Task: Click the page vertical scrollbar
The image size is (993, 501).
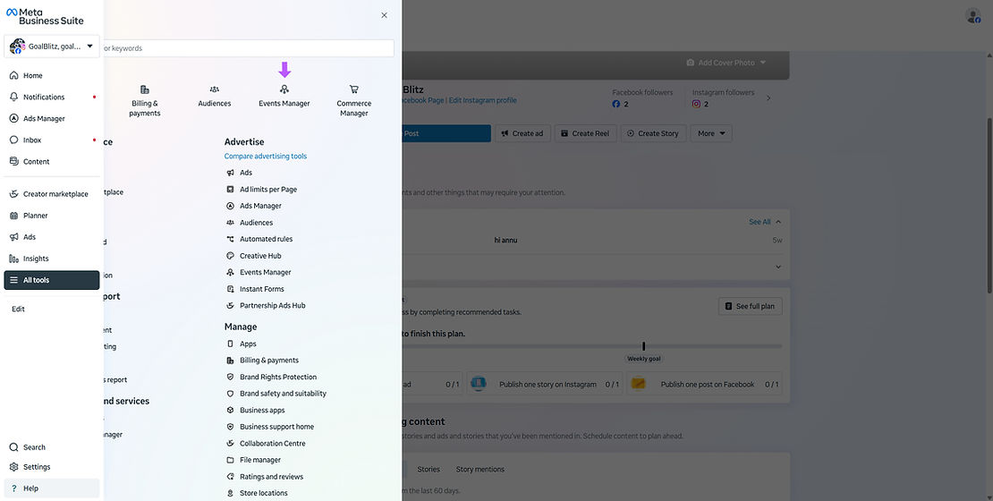Action: click(989, 205)
